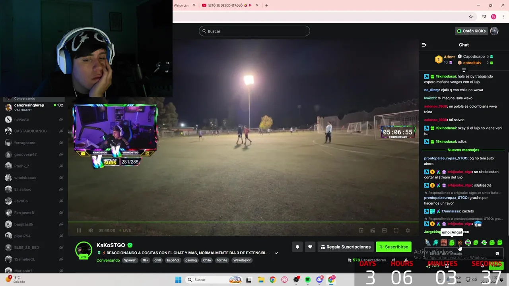Select the laughing man face emote
This screenshot has height=286, width=509.
(x=444, y=242)
